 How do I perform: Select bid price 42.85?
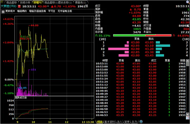(135, 52)
